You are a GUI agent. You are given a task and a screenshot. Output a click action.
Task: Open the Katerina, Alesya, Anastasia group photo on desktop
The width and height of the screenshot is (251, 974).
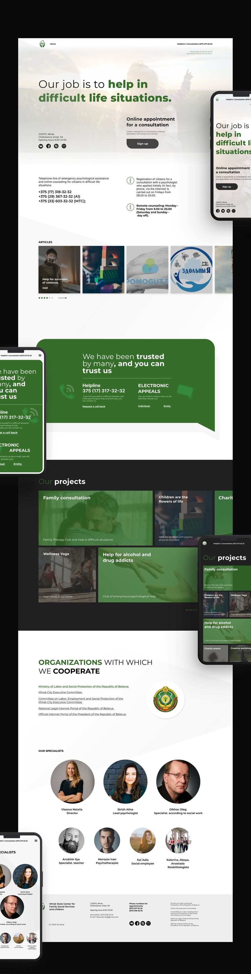click(x=178, y=841)
